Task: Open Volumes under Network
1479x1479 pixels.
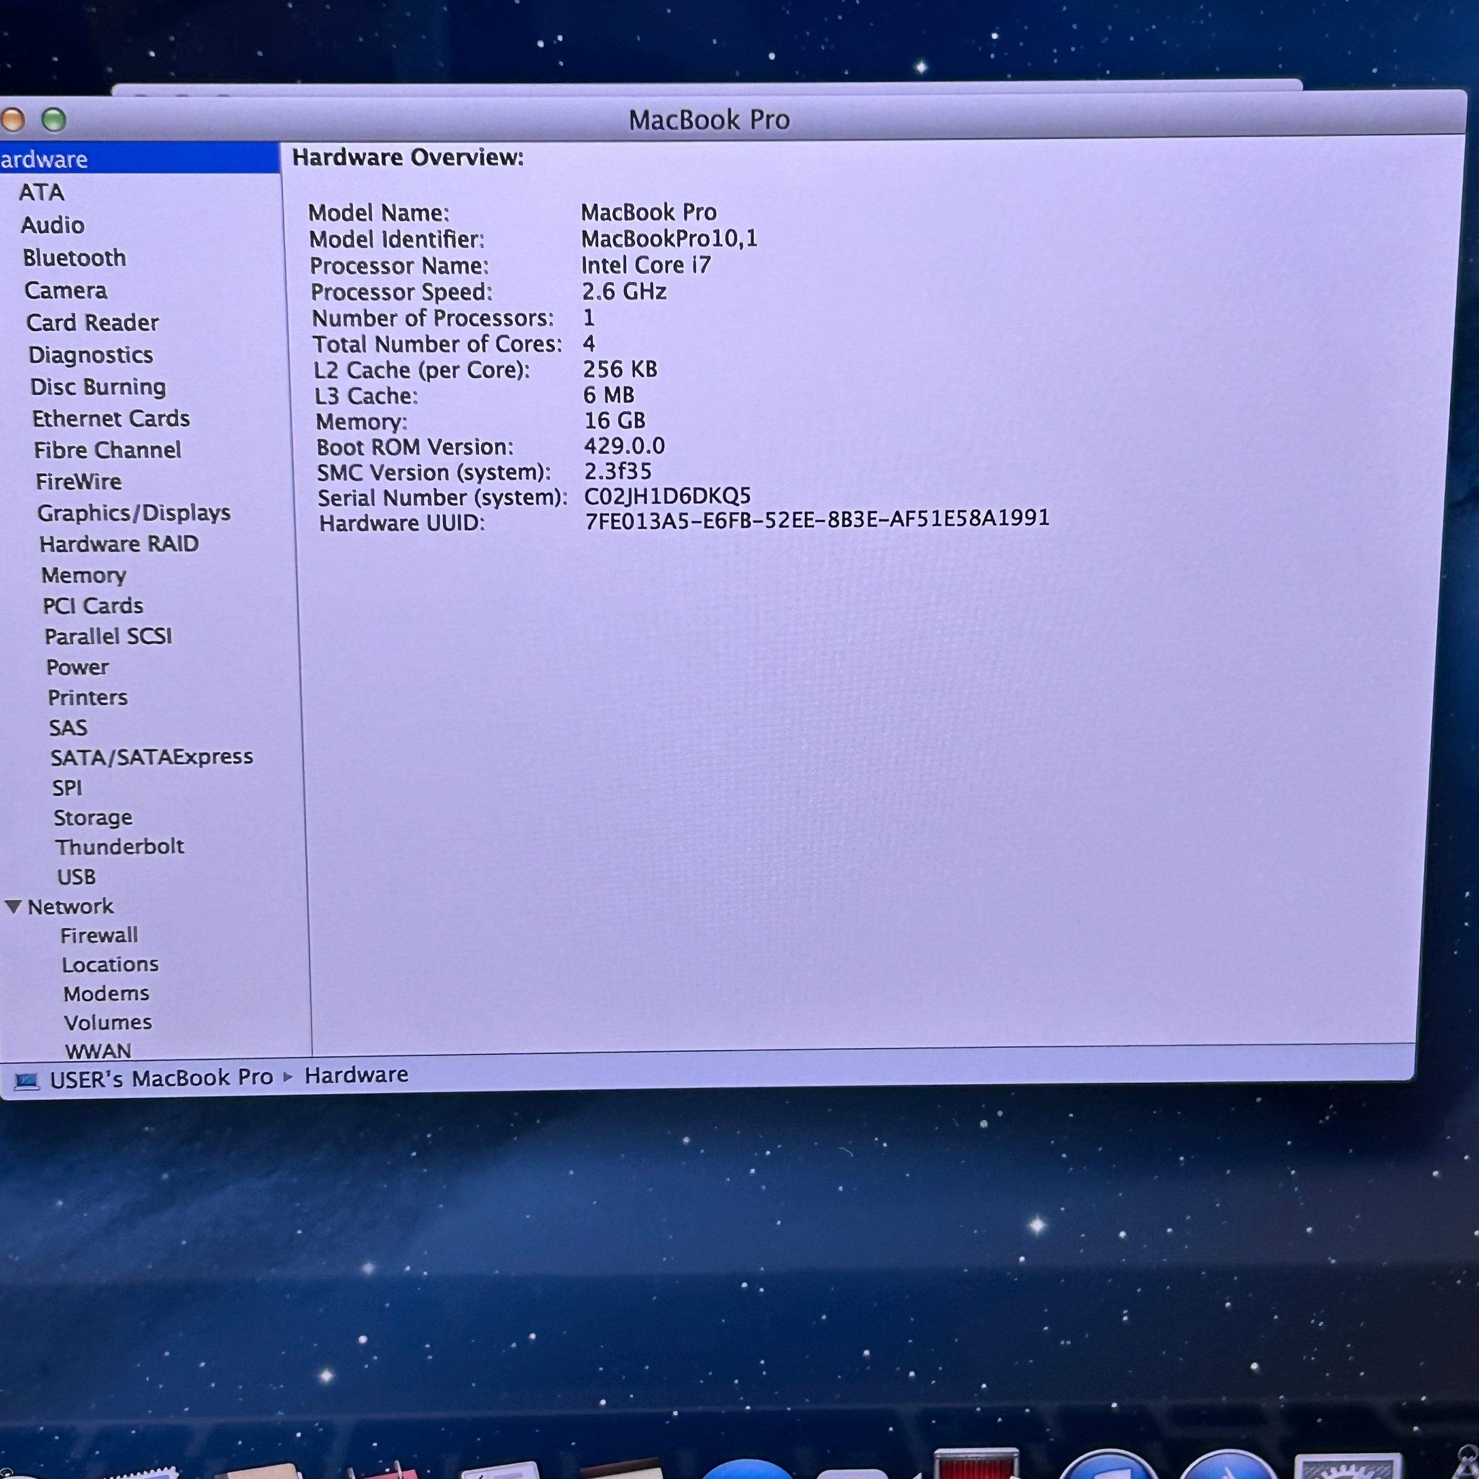Action: click(x=108, y=1024)
